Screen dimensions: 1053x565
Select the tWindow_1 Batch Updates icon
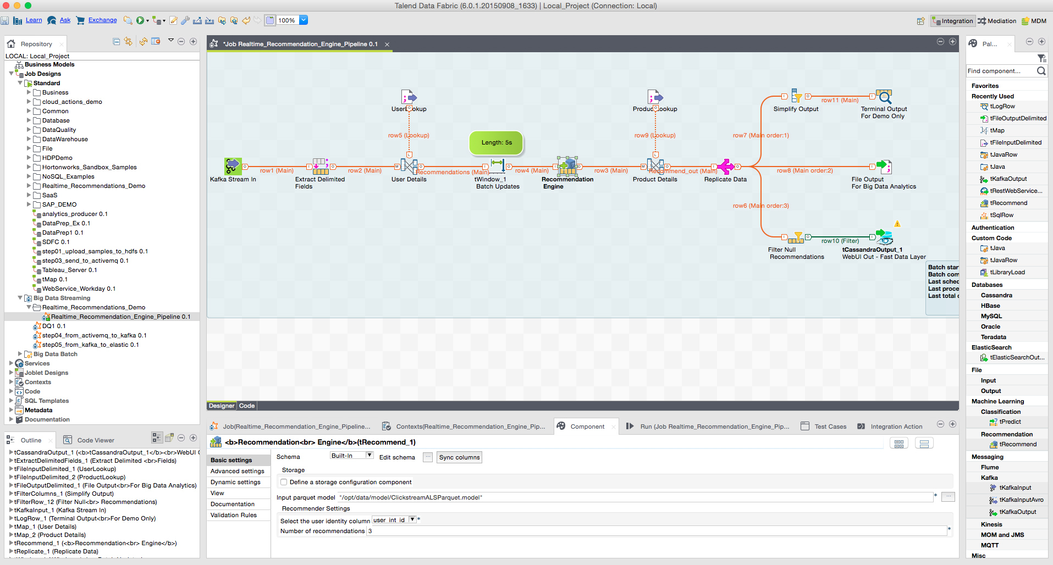[497, 165]
